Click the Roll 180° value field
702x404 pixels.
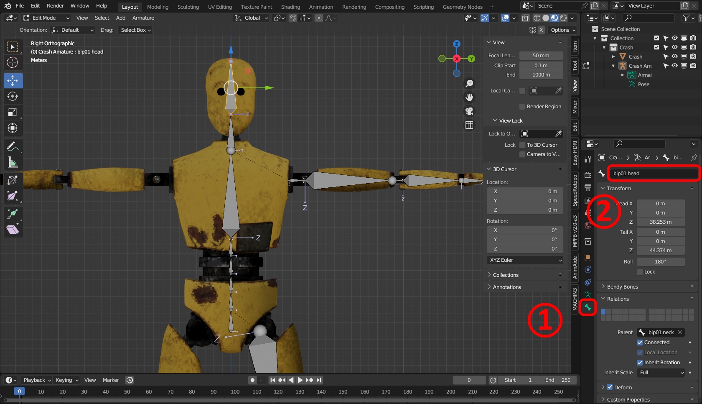point(660,262)
